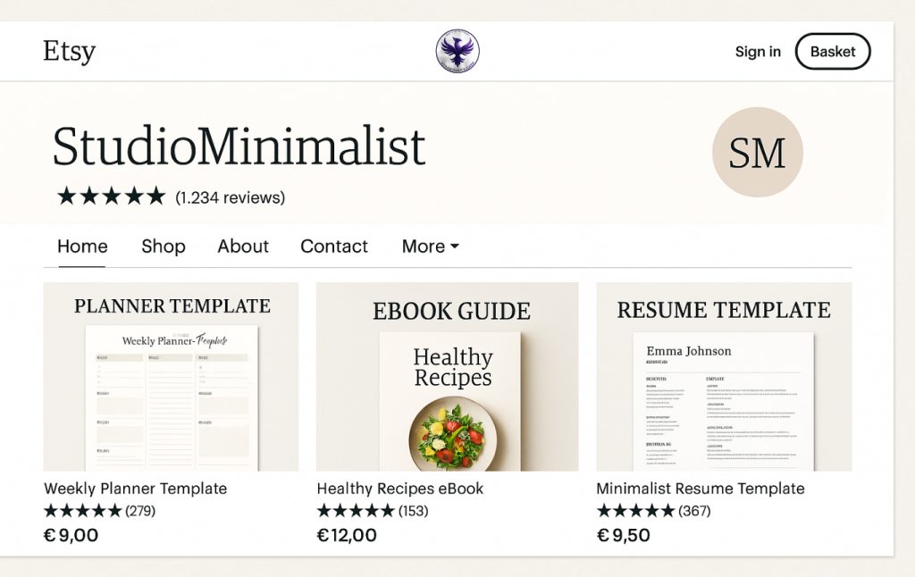Open the Basket button

[833, 52]
